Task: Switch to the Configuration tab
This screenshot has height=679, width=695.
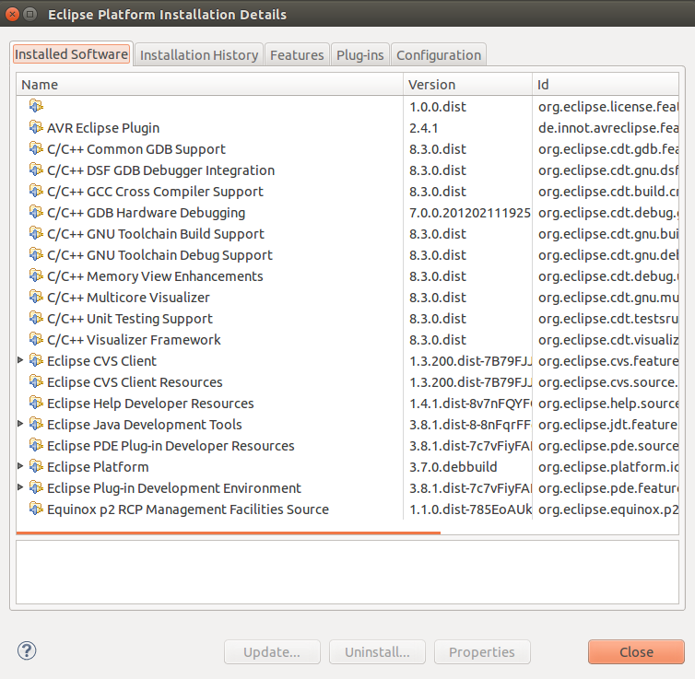Action: pos(439,55)
